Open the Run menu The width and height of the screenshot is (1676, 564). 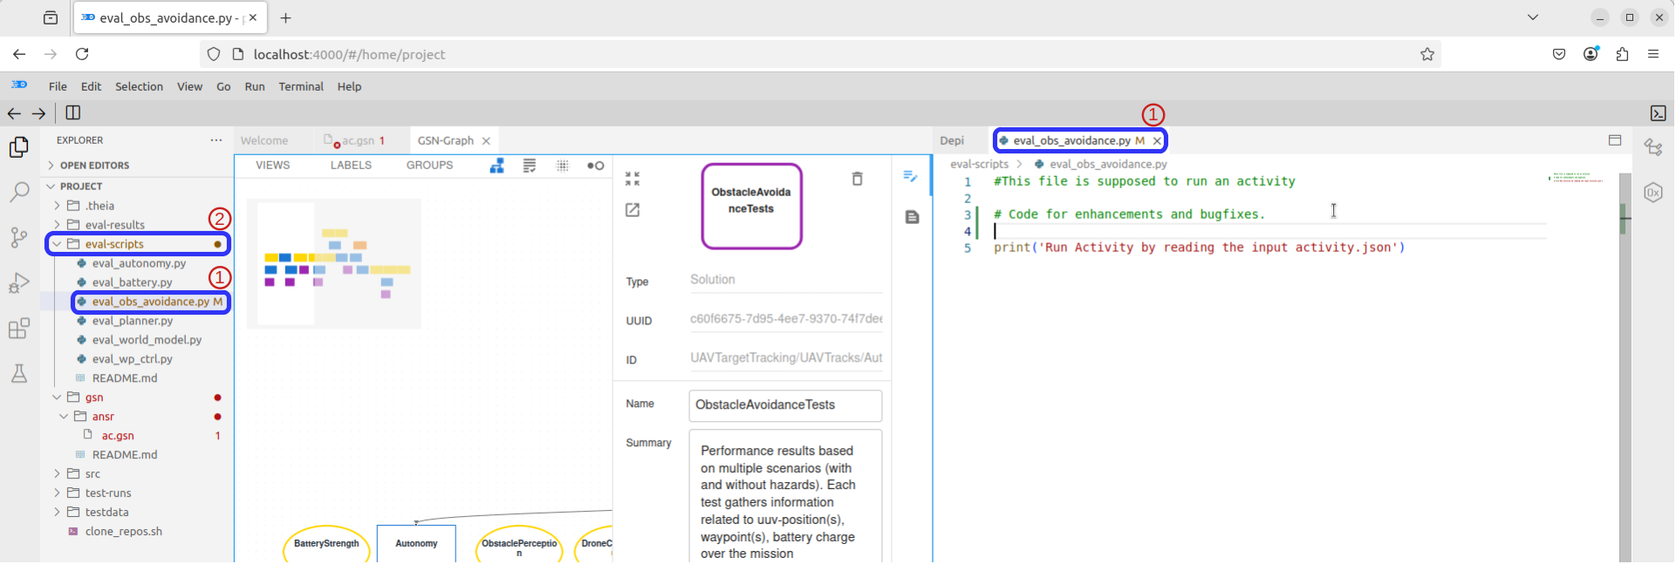click(255, 86)
